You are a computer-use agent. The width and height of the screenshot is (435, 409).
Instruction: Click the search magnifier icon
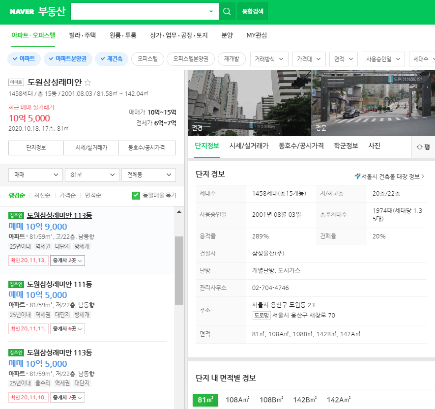pyautogui.click(x=227, y=11)
